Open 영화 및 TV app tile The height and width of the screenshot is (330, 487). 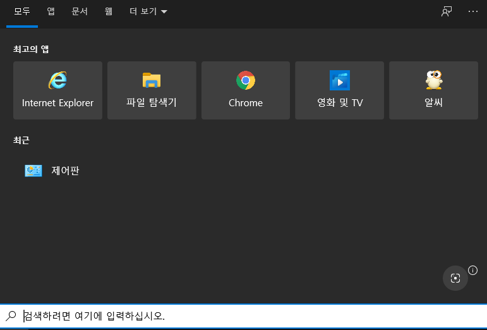[x=339, y=90]
